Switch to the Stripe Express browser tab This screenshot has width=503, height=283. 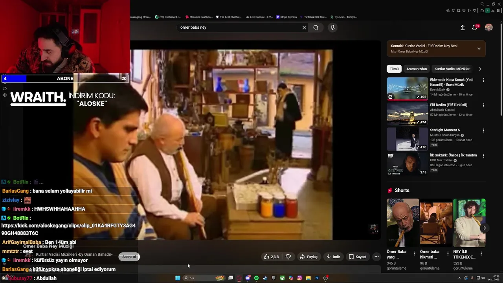click(286, 17)
